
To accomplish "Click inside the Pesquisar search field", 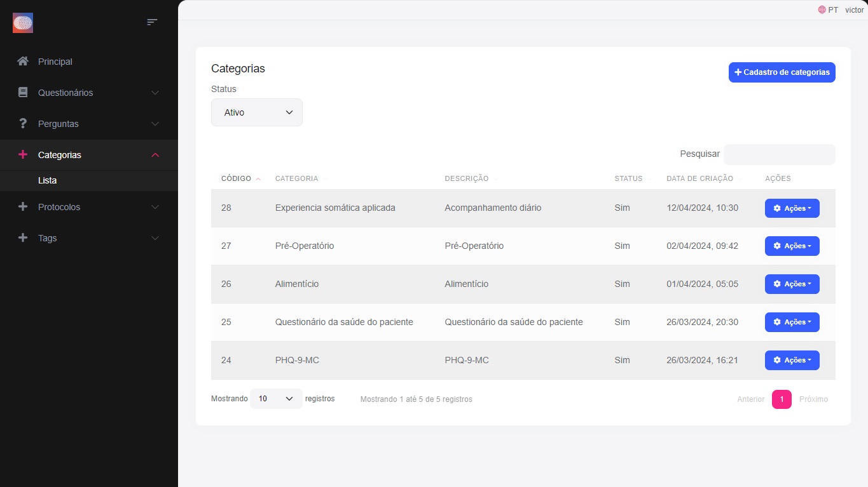I will (779, 154).
